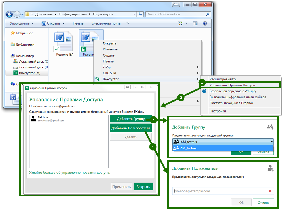Choose Безопасная передача с Whisply
The height and width of the screenshot is (210, 285).
pos(241,91)
